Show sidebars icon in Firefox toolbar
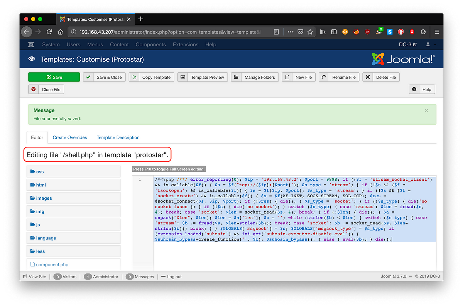Screen dimensions: 463x307 334,32
